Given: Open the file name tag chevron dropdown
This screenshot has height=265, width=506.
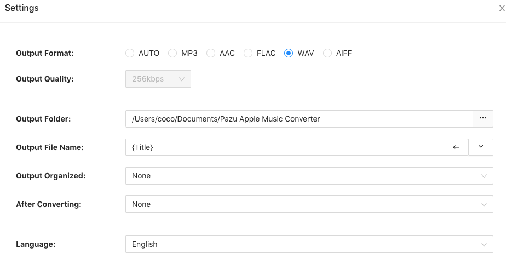Looking at the screenshot, I should click(481, 147).
